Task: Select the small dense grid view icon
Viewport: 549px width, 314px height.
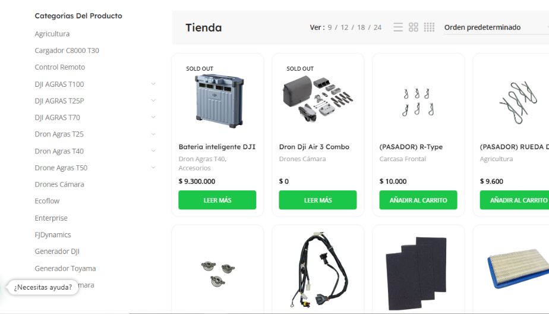Action: (x=429, y=27)
